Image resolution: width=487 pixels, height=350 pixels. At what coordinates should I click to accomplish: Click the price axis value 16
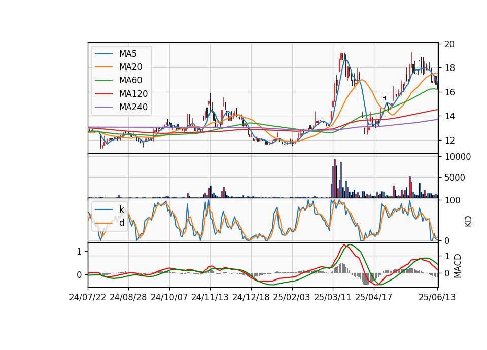point(449,92)
